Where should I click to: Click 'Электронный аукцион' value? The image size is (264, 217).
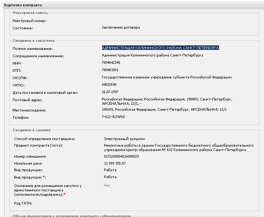click(x=124, y=139)
